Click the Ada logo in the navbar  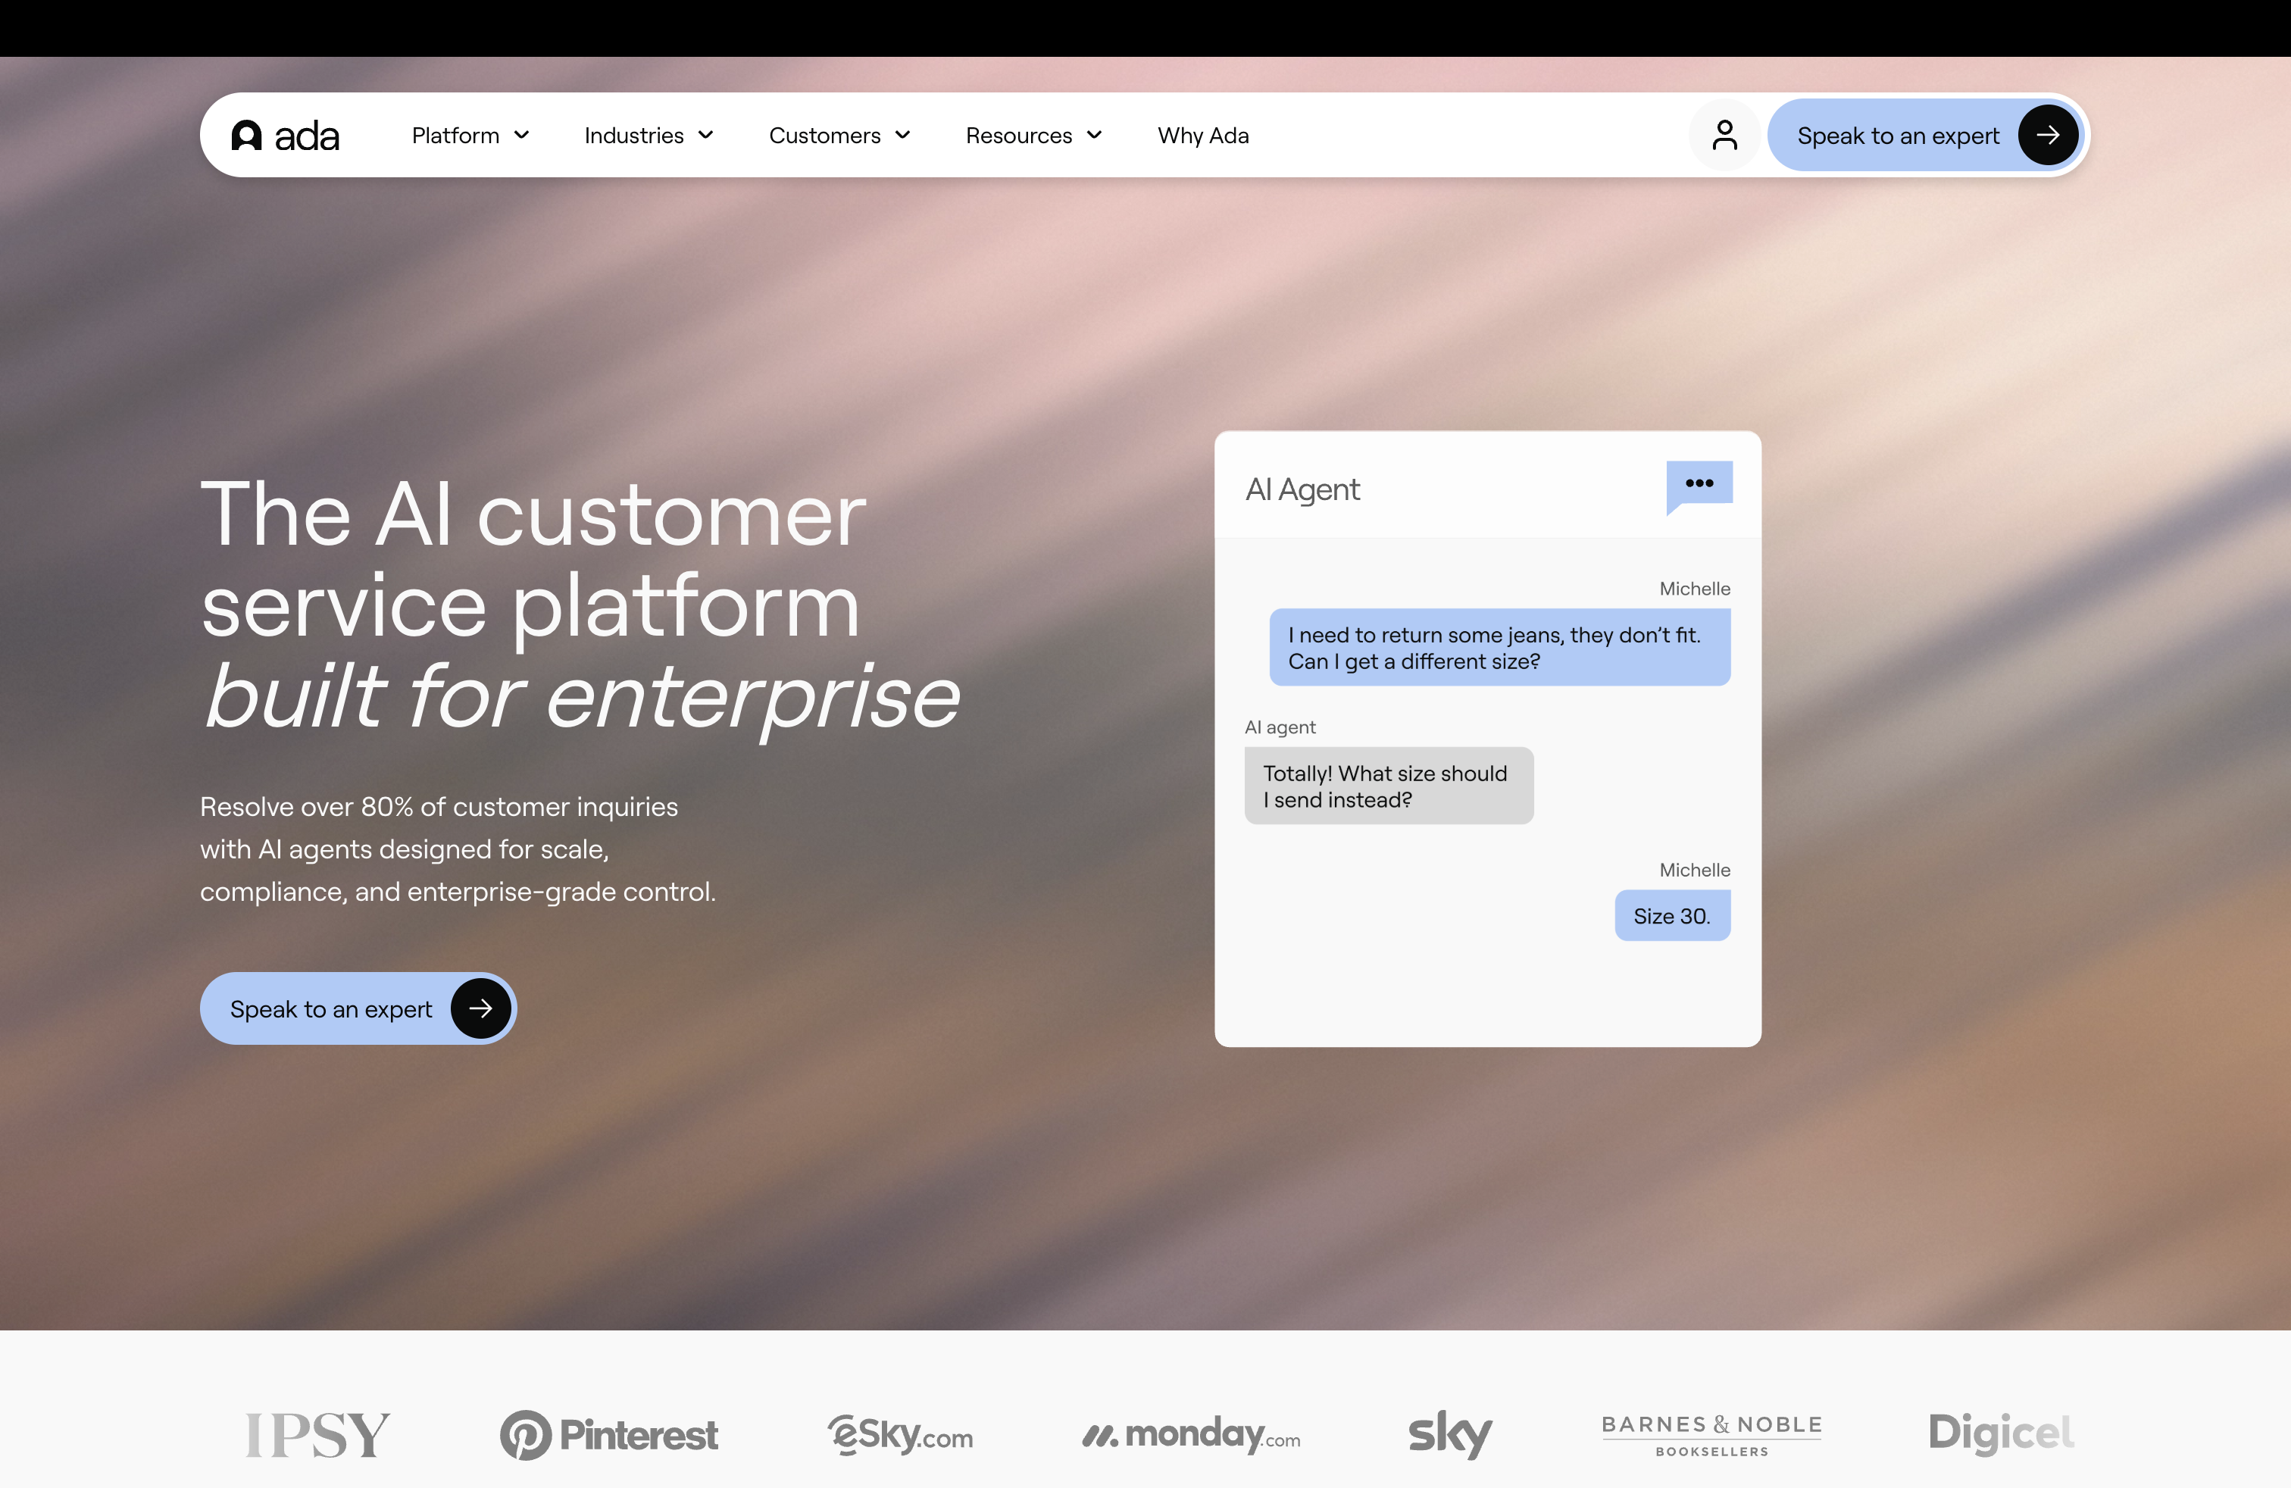point(285,136)
